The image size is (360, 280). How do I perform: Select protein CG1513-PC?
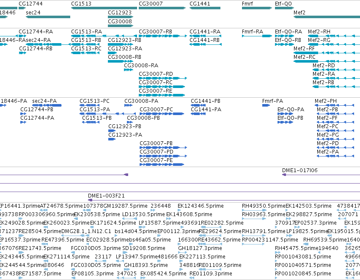point(95,101)
